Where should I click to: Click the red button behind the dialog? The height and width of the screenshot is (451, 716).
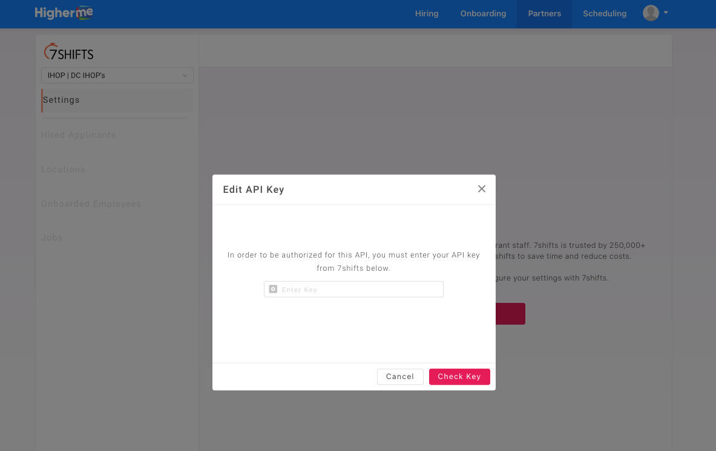(x=510, y=314)
